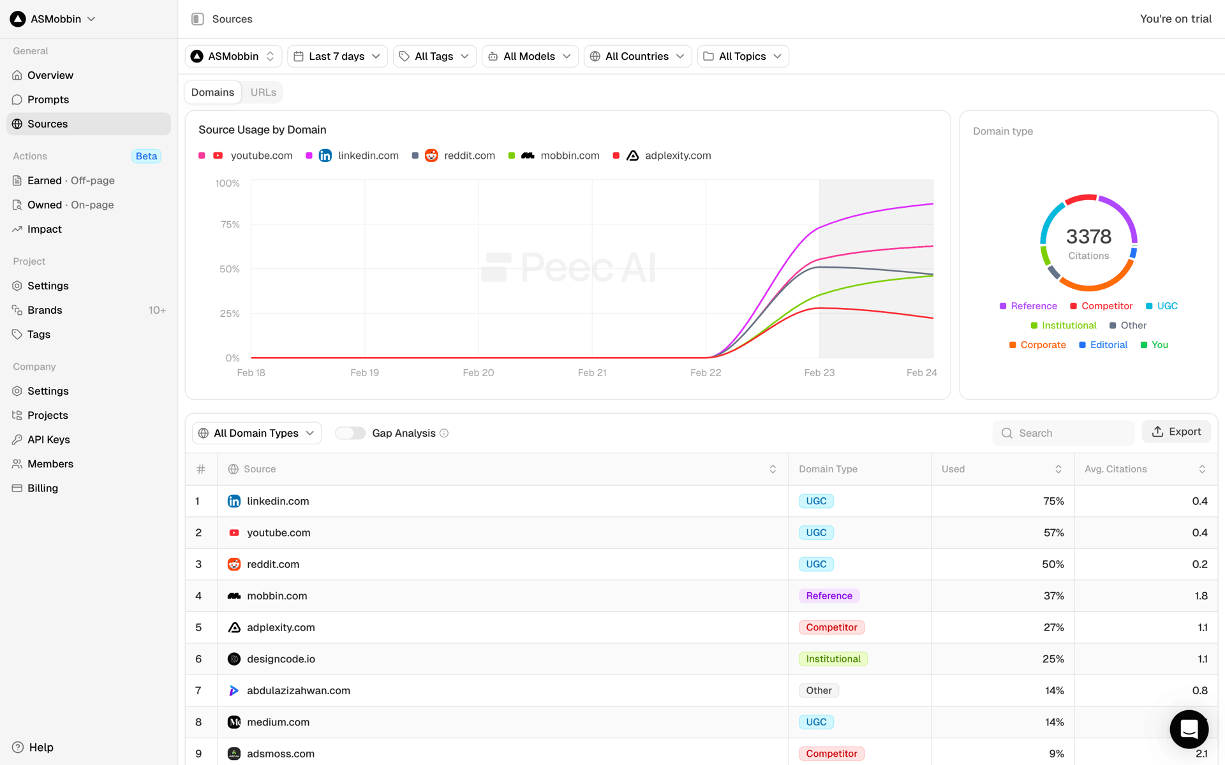Click the Tags label icon in sidebar
1225x765 pixels.
[x=17, y=334]
